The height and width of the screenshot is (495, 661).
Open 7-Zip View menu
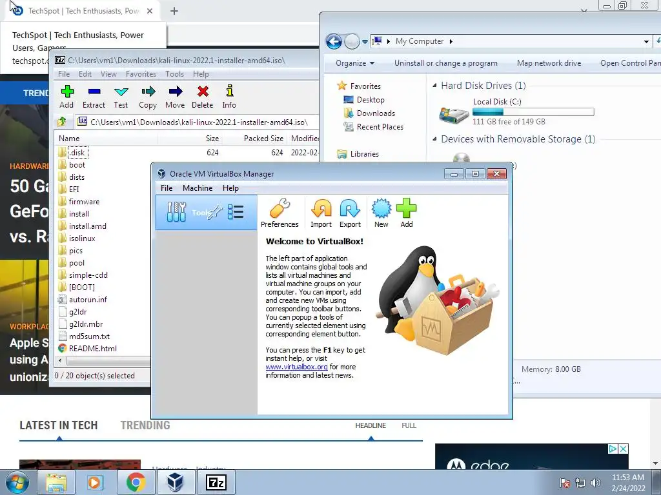coord(108,74)
